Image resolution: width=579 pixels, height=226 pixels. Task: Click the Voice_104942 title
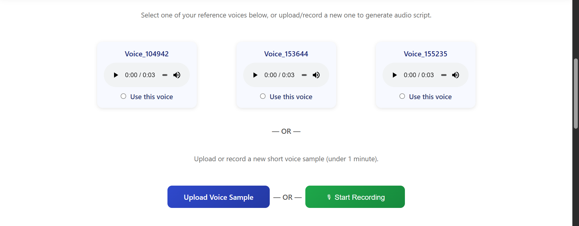click(147, 54)
